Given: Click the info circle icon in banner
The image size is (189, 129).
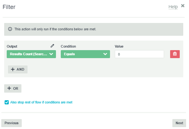Looking at the screenshot, I should (x=10, y=29).
